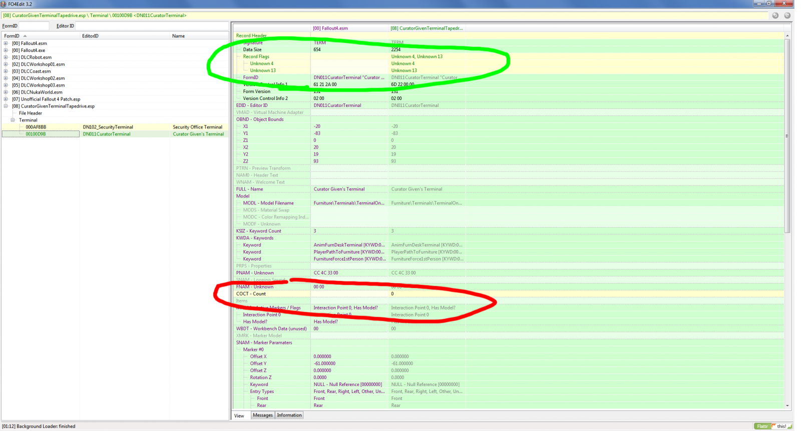The height and width of the screenshot is (431, 801).
Task: Click the 'Security Office Terminal' name cell
Action: point(198,127)
